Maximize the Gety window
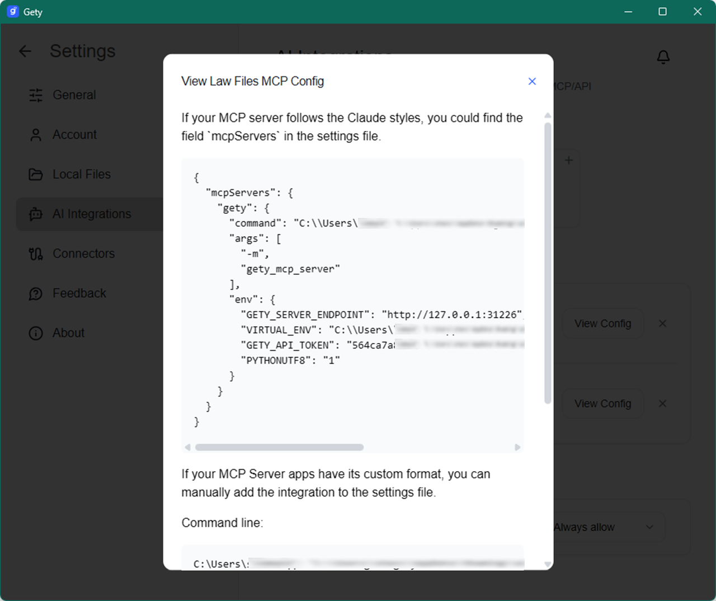Screen dimensions: 716x601 [x=663, y=12]
